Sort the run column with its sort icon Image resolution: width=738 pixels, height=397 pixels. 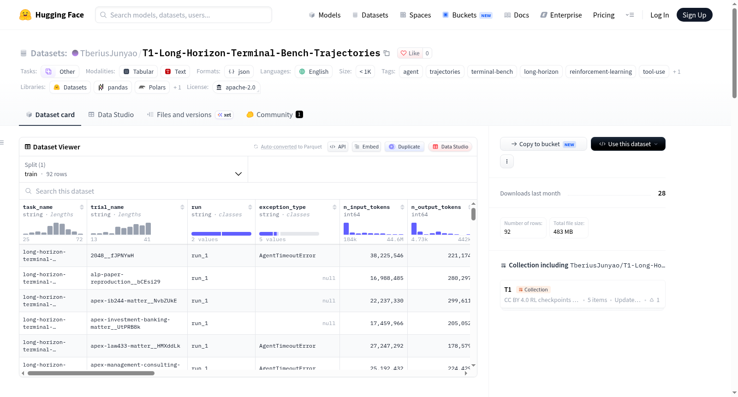pyautogui.click(x=250, y=207)
